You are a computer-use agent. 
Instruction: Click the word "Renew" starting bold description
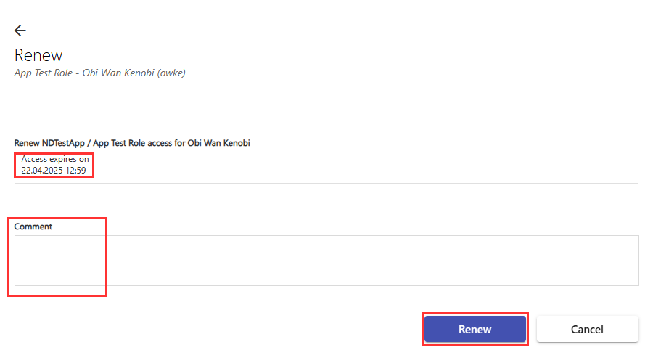click(27, 143)
